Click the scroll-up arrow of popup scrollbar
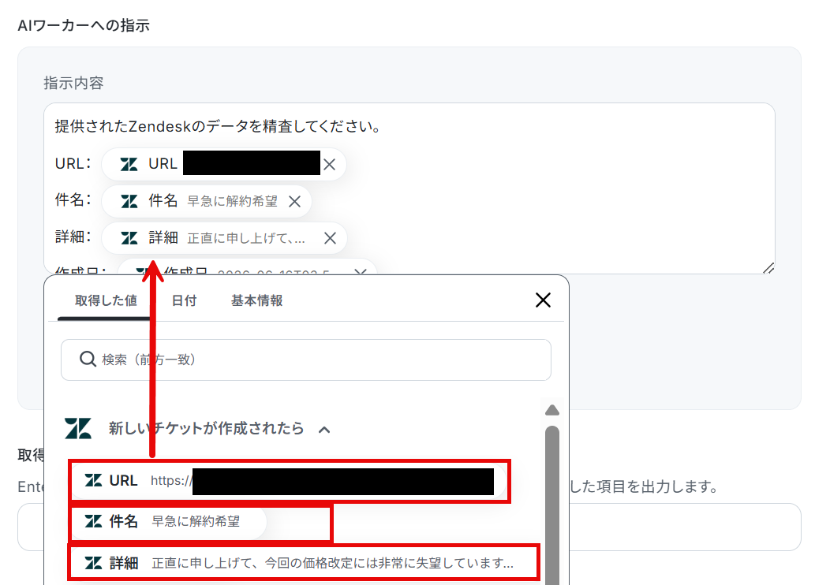The width and height of the screenshot is (815, 585). coord(552,411)
